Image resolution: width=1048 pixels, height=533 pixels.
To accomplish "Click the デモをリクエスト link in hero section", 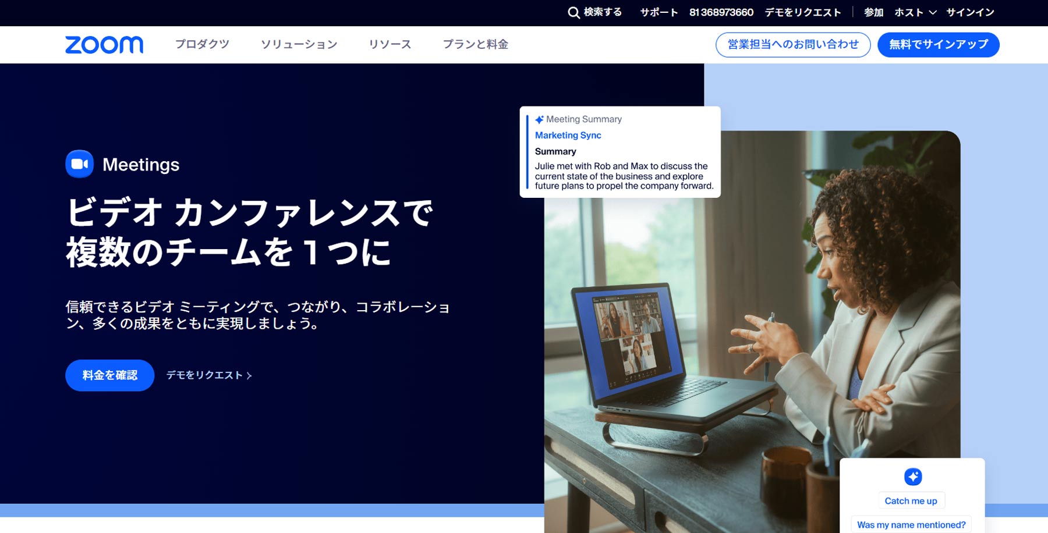I will tap(204, 375).
